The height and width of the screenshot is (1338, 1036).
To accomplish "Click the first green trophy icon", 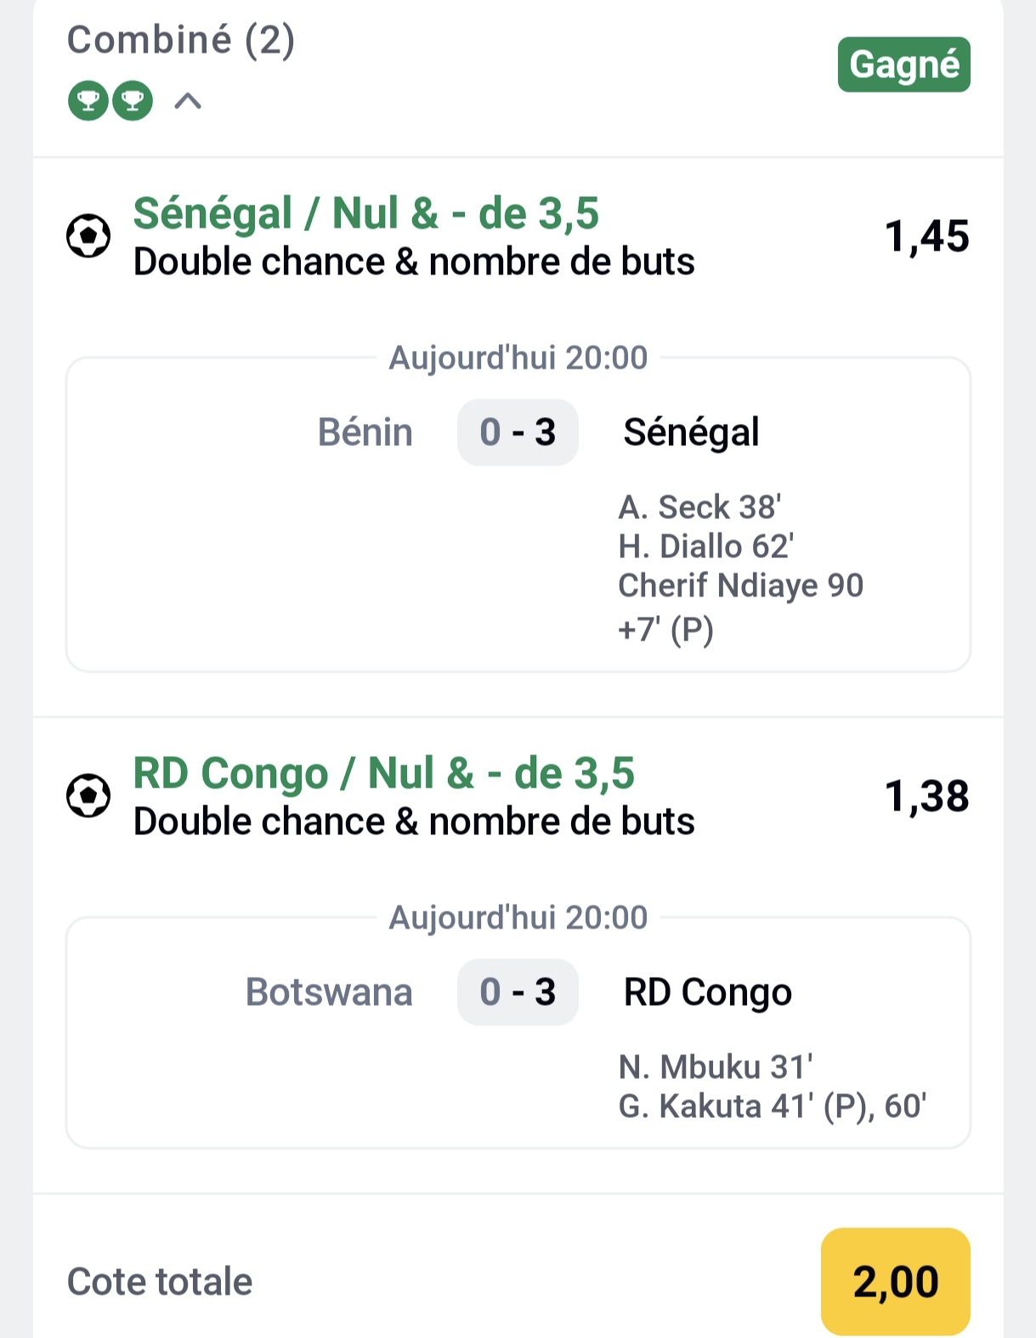I will (x=88, y=101).
